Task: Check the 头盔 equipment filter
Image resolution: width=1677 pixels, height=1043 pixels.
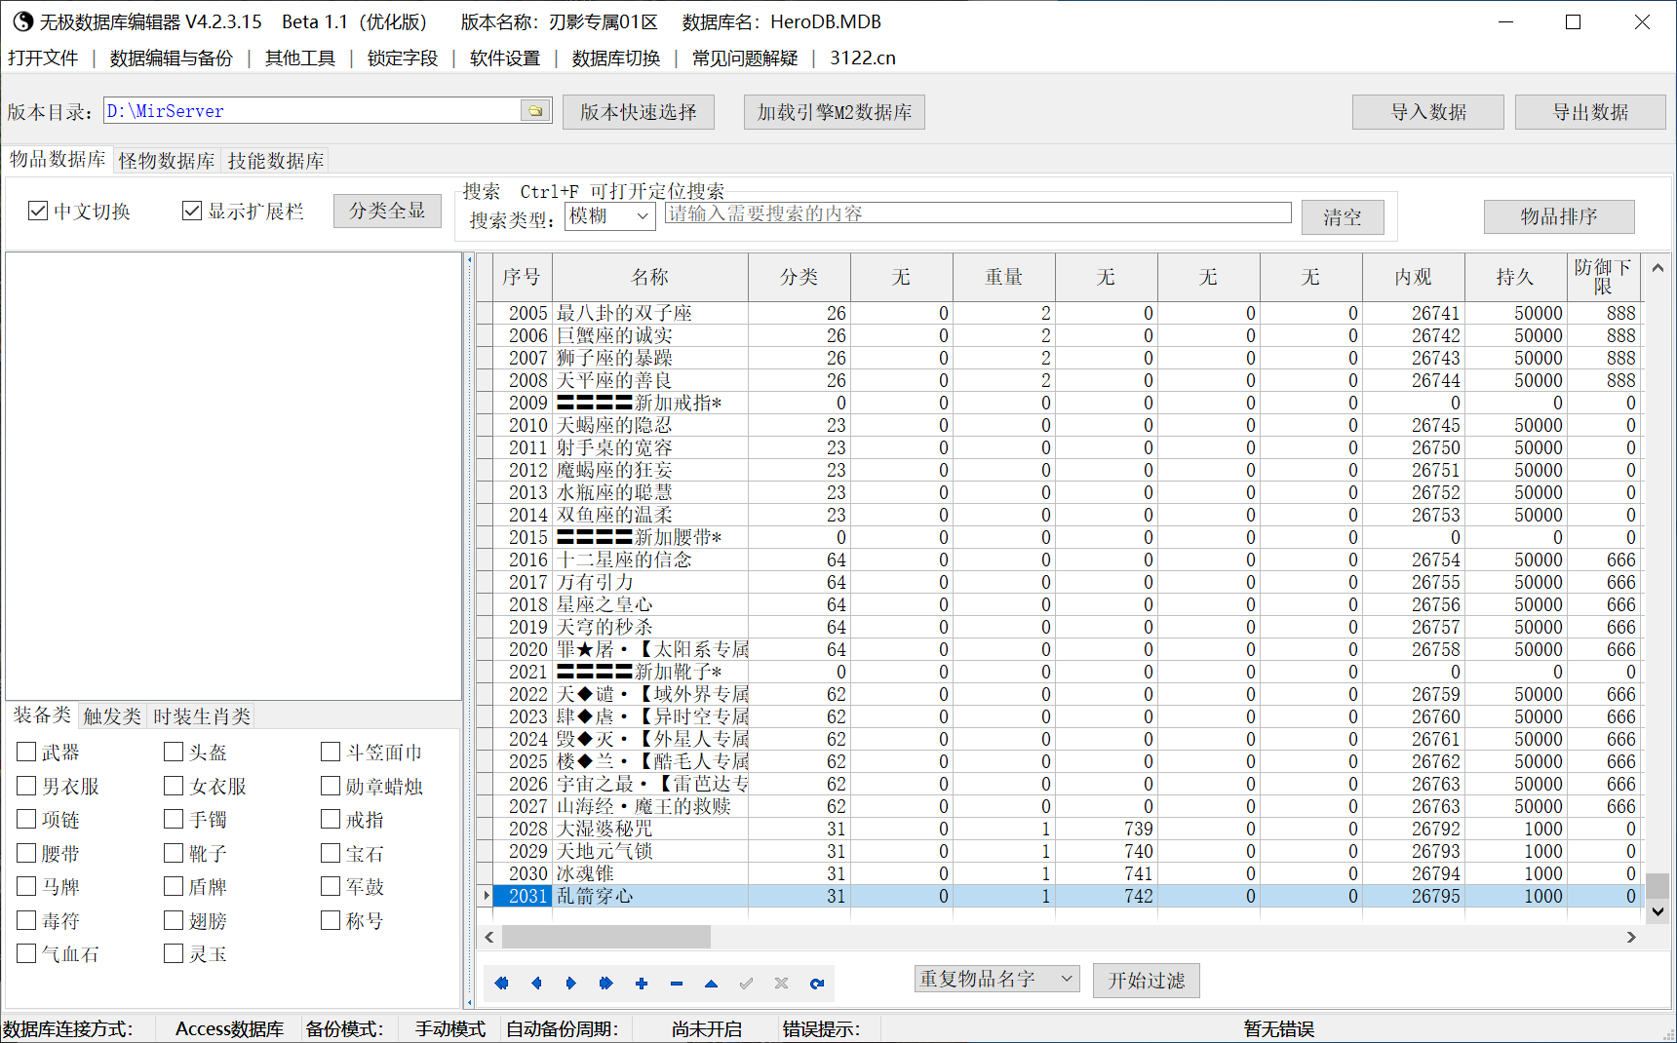Action: [x=174, y=752]
